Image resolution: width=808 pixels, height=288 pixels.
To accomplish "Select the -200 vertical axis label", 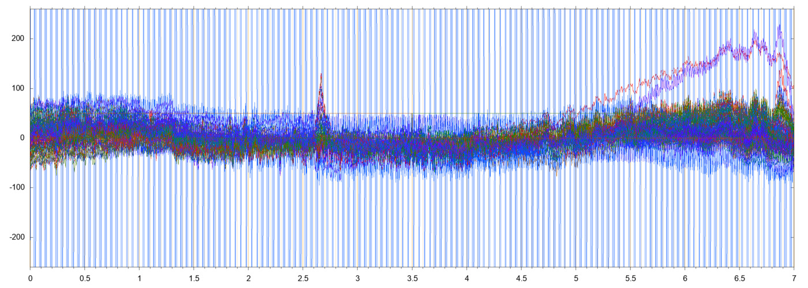I will pos(16,237).
